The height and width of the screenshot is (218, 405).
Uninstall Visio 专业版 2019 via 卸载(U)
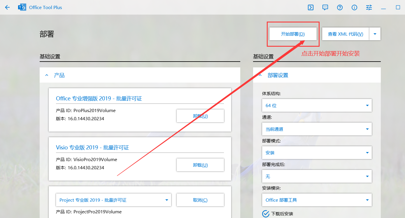coord(200,165)
